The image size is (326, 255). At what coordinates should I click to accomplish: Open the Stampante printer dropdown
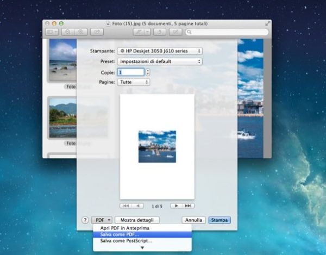160,51
